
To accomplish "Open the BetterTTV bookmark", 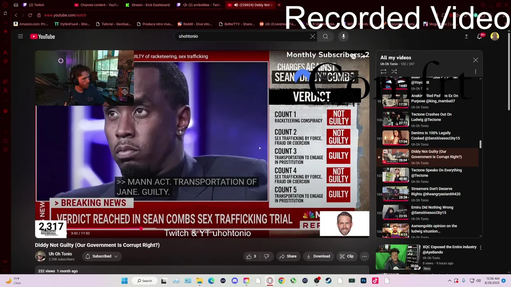I will 237,24.
